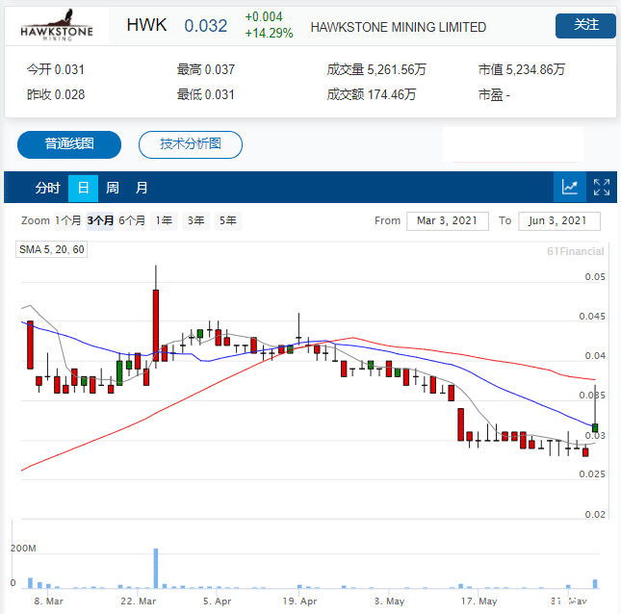Click the 市值 5,234.86万 market cap
This screenshot has height=614, width=621.
(x=522, y=69)
